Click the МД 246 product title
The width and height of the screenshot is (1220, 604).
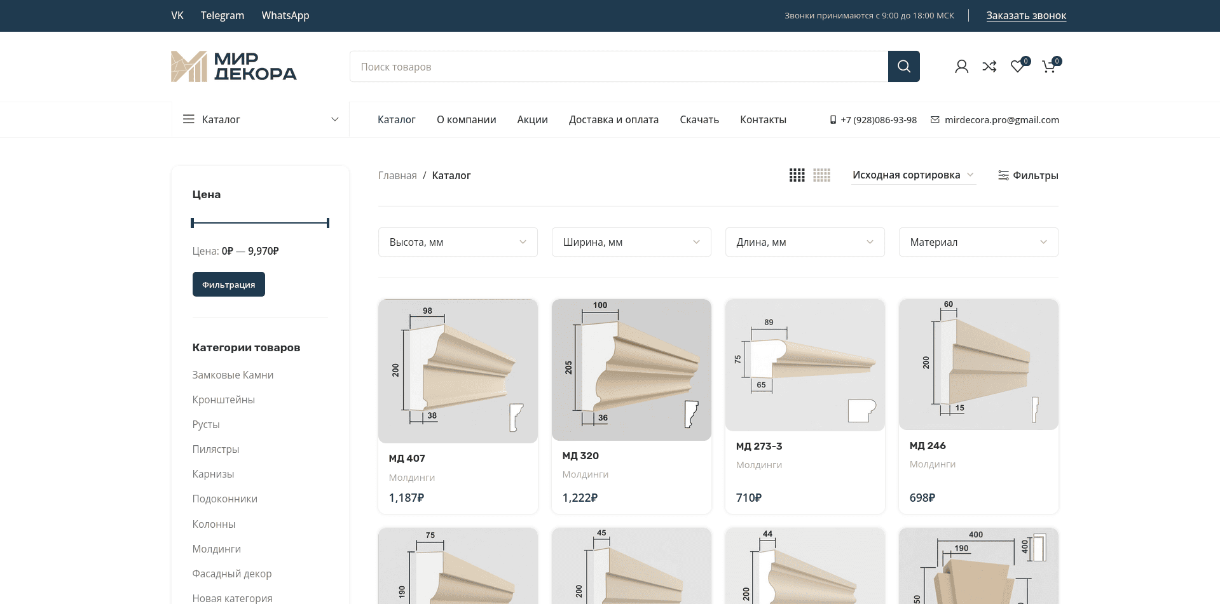coord(928,446)
